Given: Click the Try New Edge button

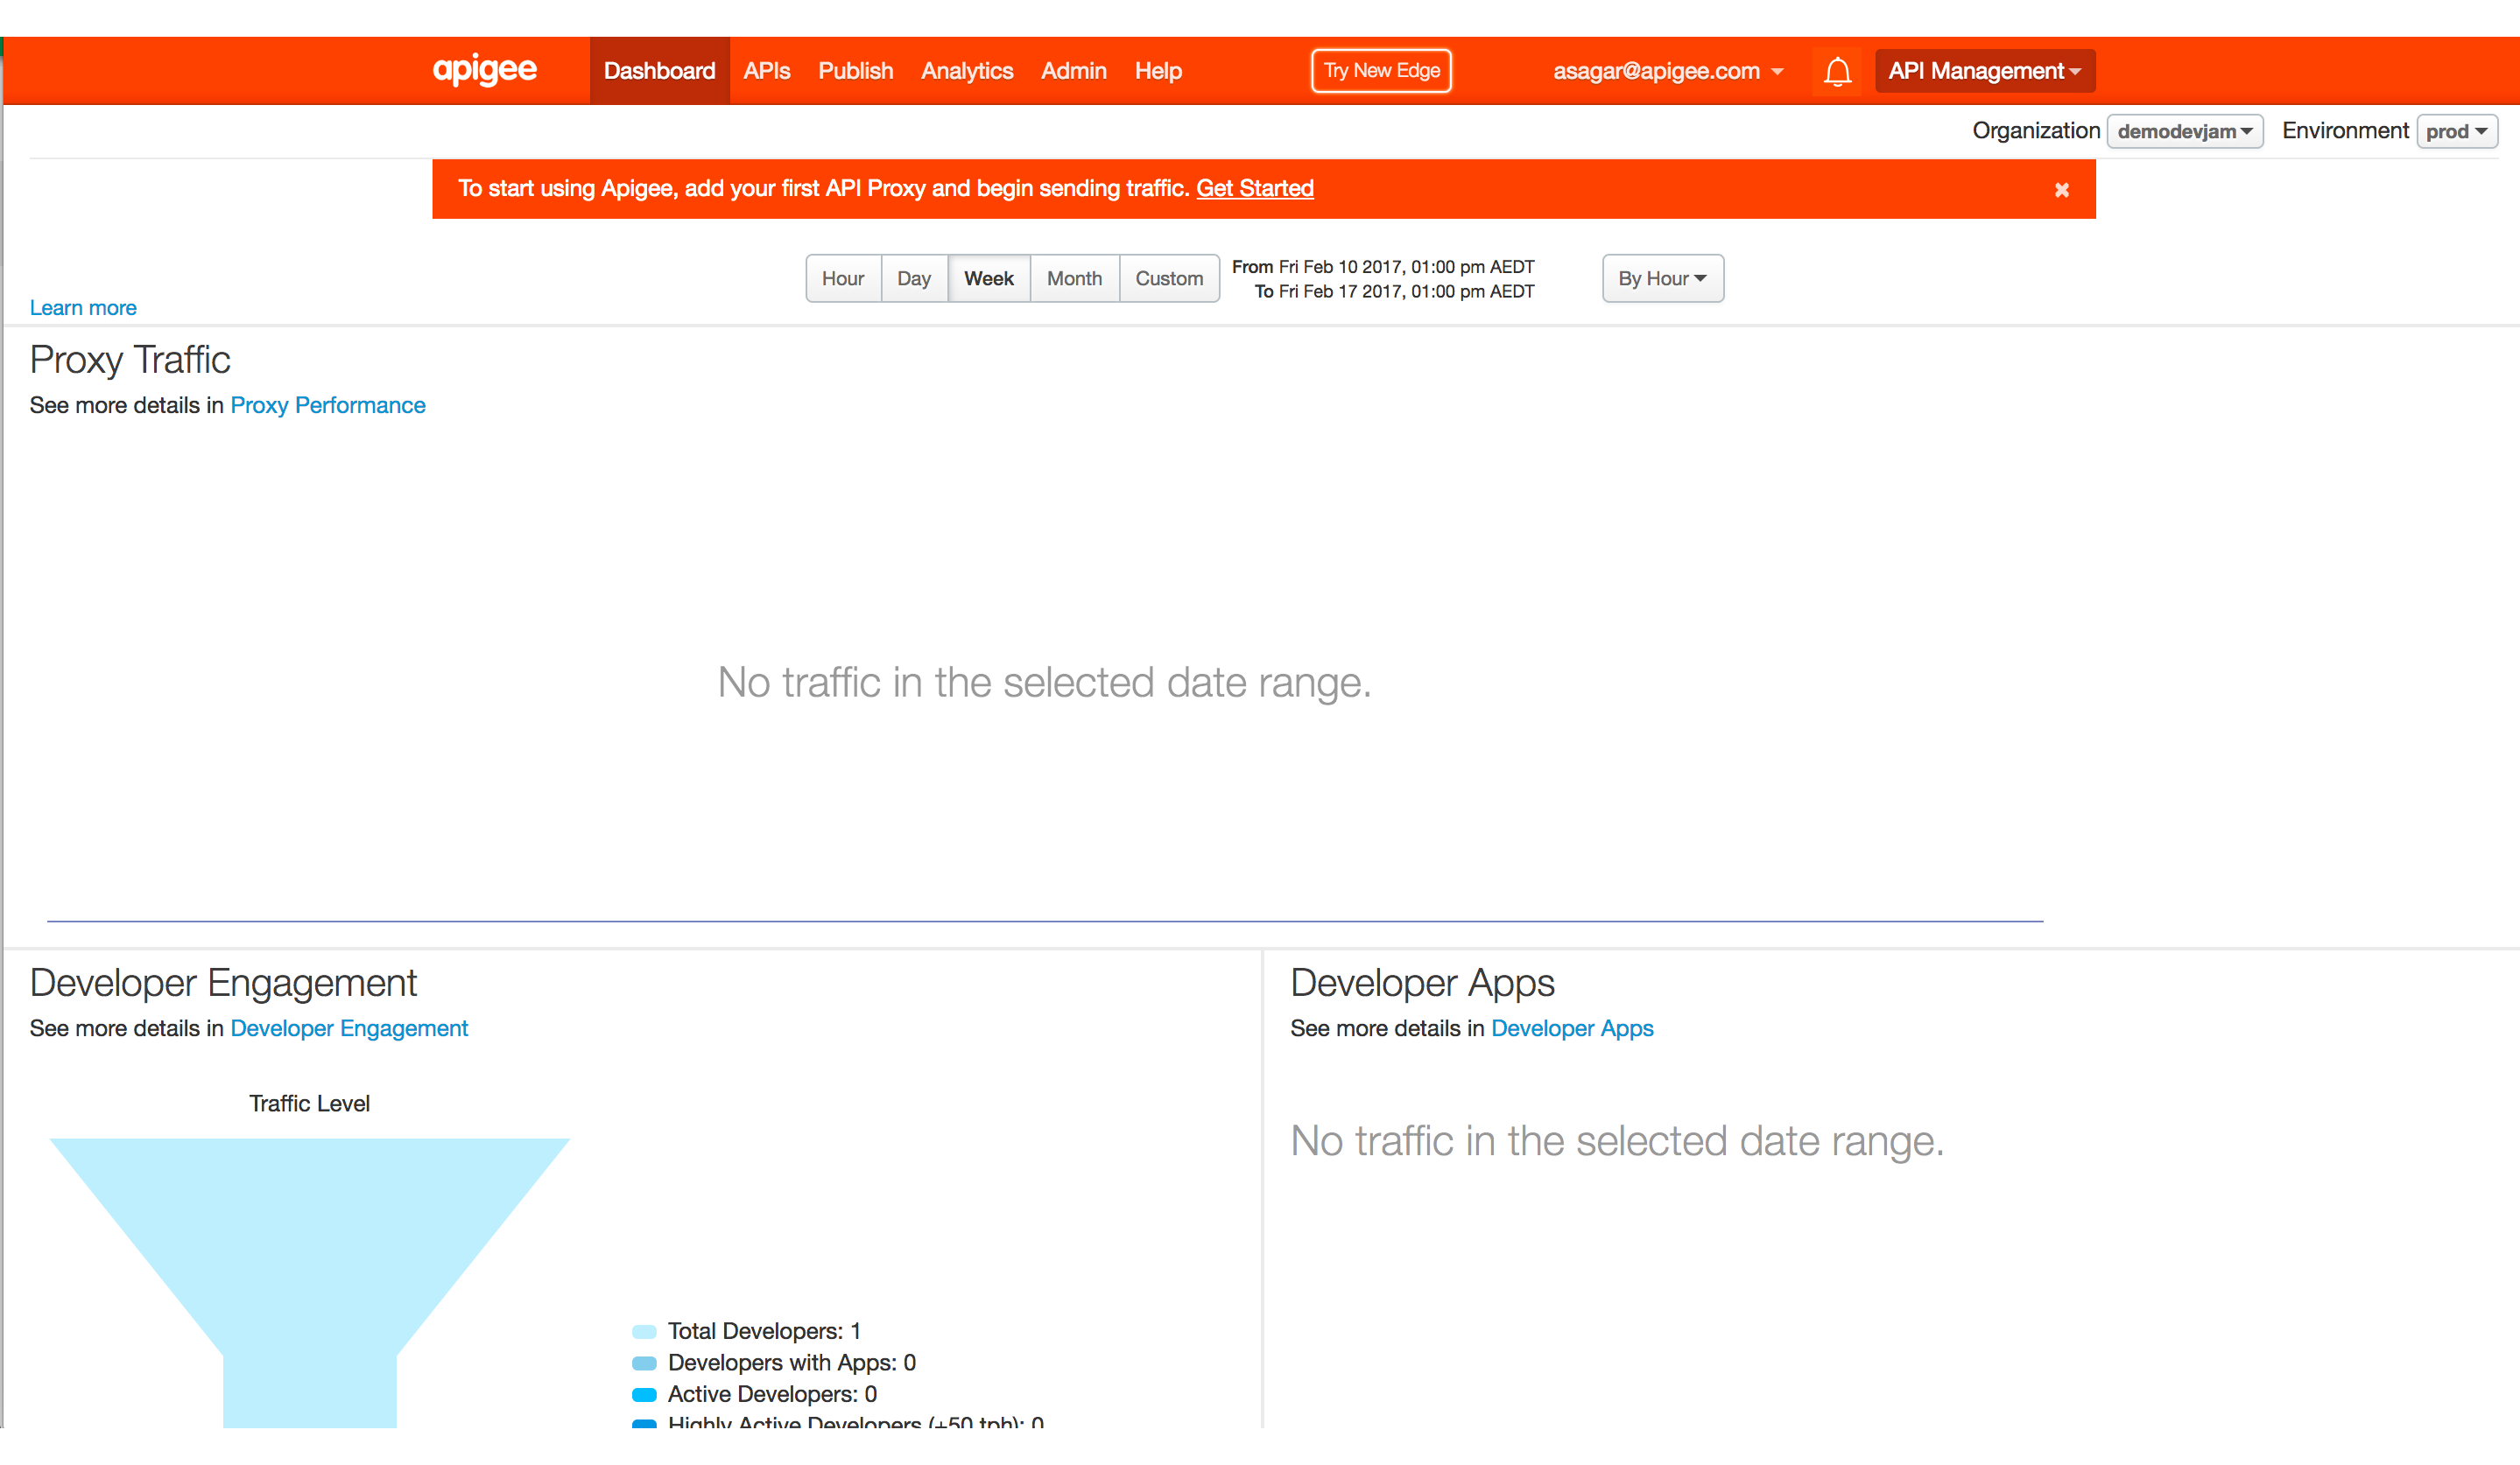Looking at the screenshot, I should [x=1381, y=71].
